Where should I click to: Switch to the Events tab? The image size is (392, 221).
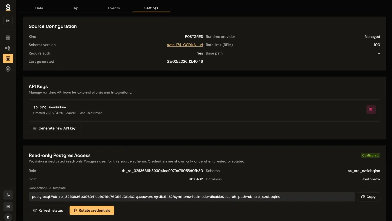tap(114, 8)
